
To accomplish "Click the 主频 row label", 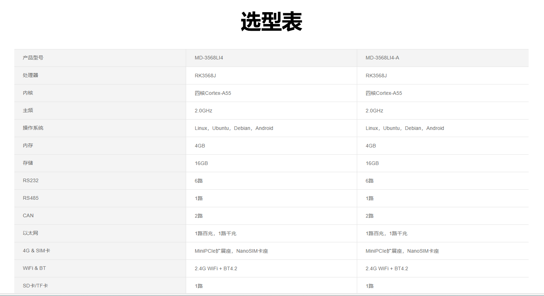I will click(28, 111).
